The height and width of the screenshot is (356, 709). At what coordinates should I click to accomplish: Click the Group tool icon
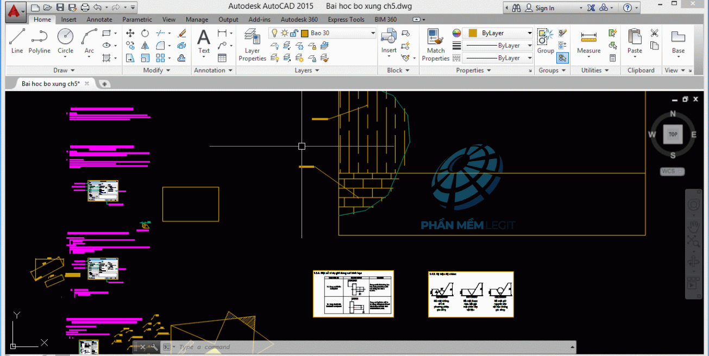pyautogui.click(x=545, y=41)
